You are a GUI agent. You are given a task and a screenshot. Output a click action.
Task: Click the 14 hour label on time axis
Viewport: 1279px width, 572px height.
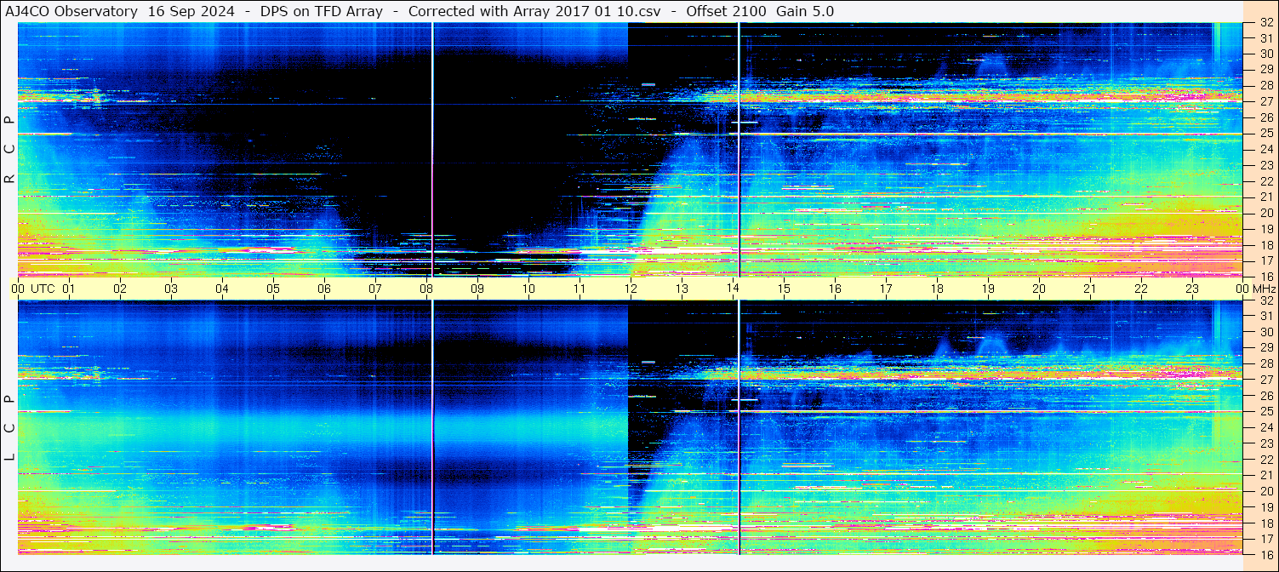[733, 289]
